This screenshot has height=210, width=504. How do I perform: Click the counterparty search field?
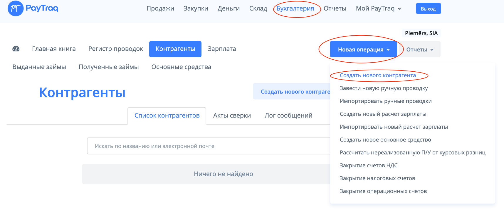click(x=209, y=146)
